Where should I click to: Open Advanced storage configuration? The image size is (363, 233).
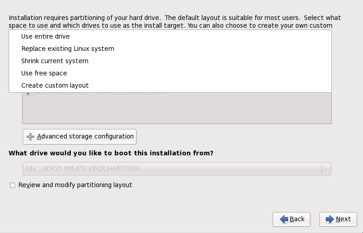tap(80, 137)
